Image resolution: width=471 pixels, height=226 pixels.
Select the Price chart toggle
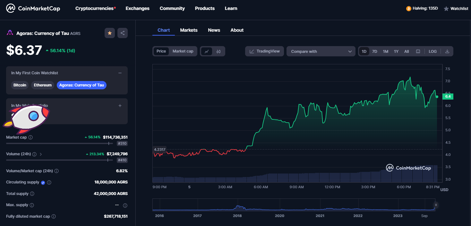(161, 51)
